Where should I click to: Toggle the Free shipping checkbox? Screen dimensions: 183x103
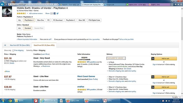[13, 50]
